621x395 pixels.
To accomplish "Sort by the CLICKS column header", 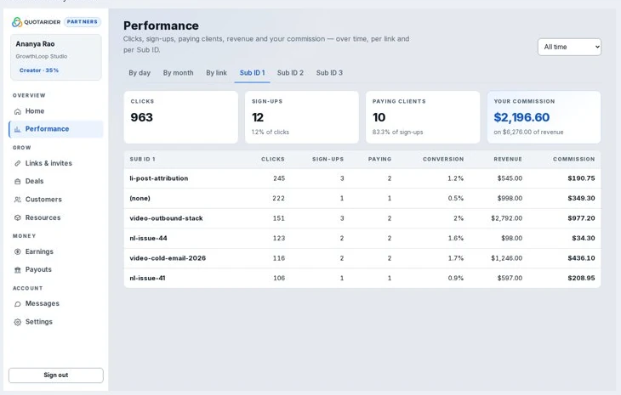I will click(x=272, y=160).
